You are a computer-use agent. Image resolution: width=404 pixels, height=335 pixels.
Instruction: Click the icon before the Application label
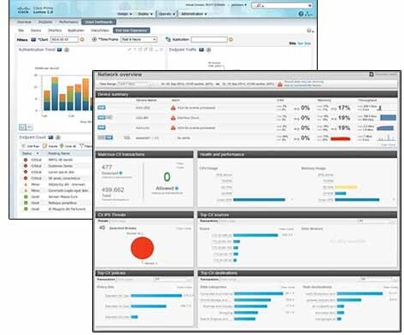pyautogui.click(x=168, y=39)
